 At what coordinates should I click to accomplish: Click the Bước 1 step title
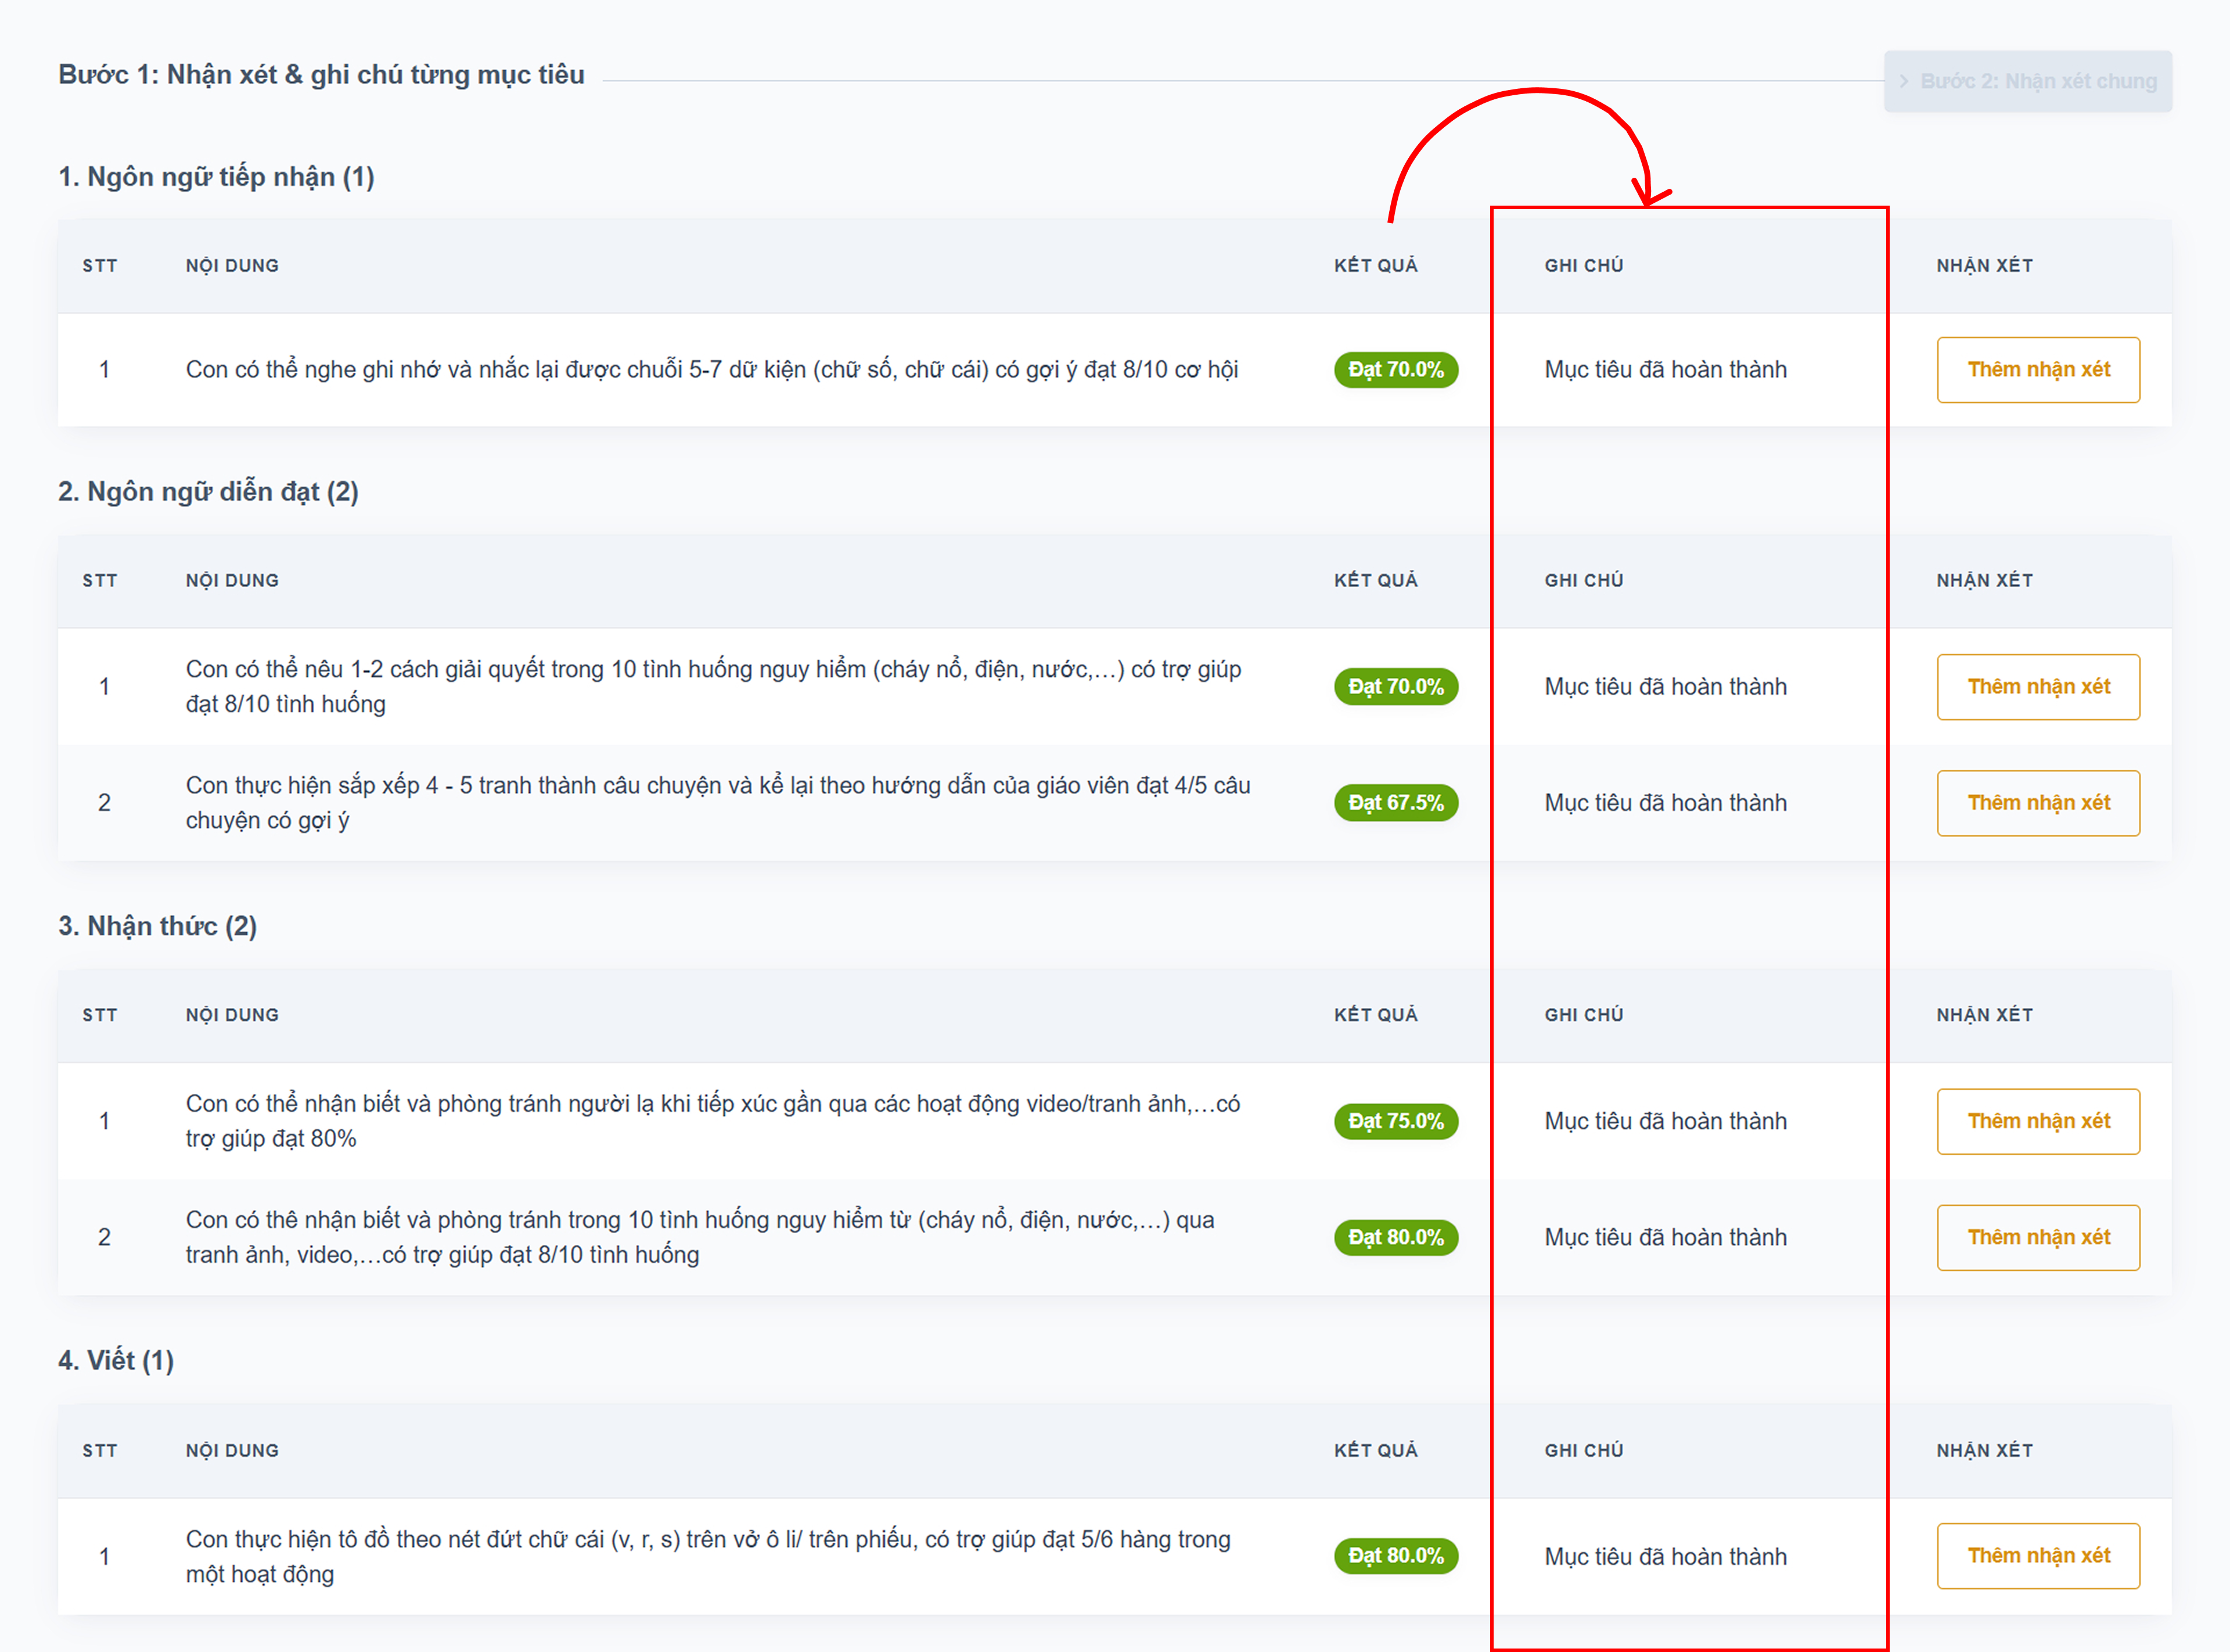point(321,75)
